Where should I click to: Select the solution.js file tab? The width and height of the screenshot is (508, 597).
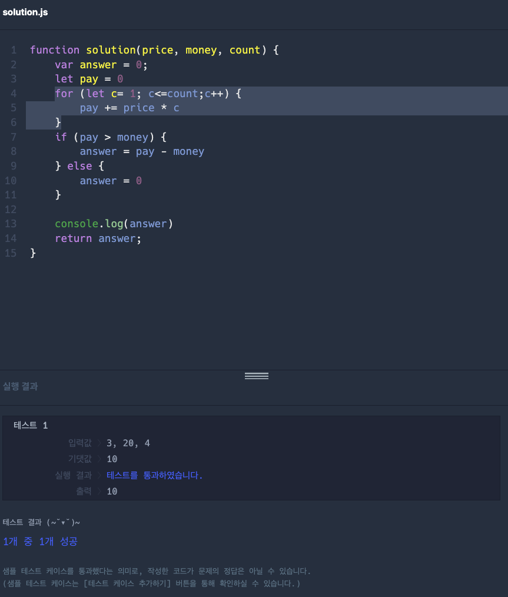pos(25,12)
